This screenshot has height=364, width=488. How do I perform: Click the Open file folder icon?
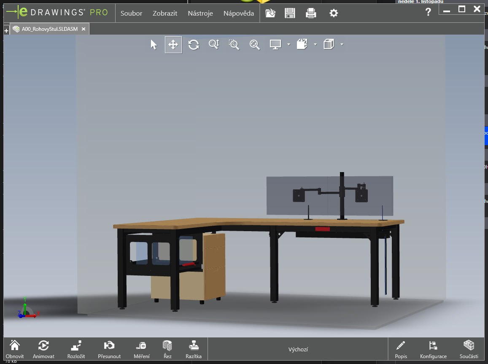[x=270, y=13]
